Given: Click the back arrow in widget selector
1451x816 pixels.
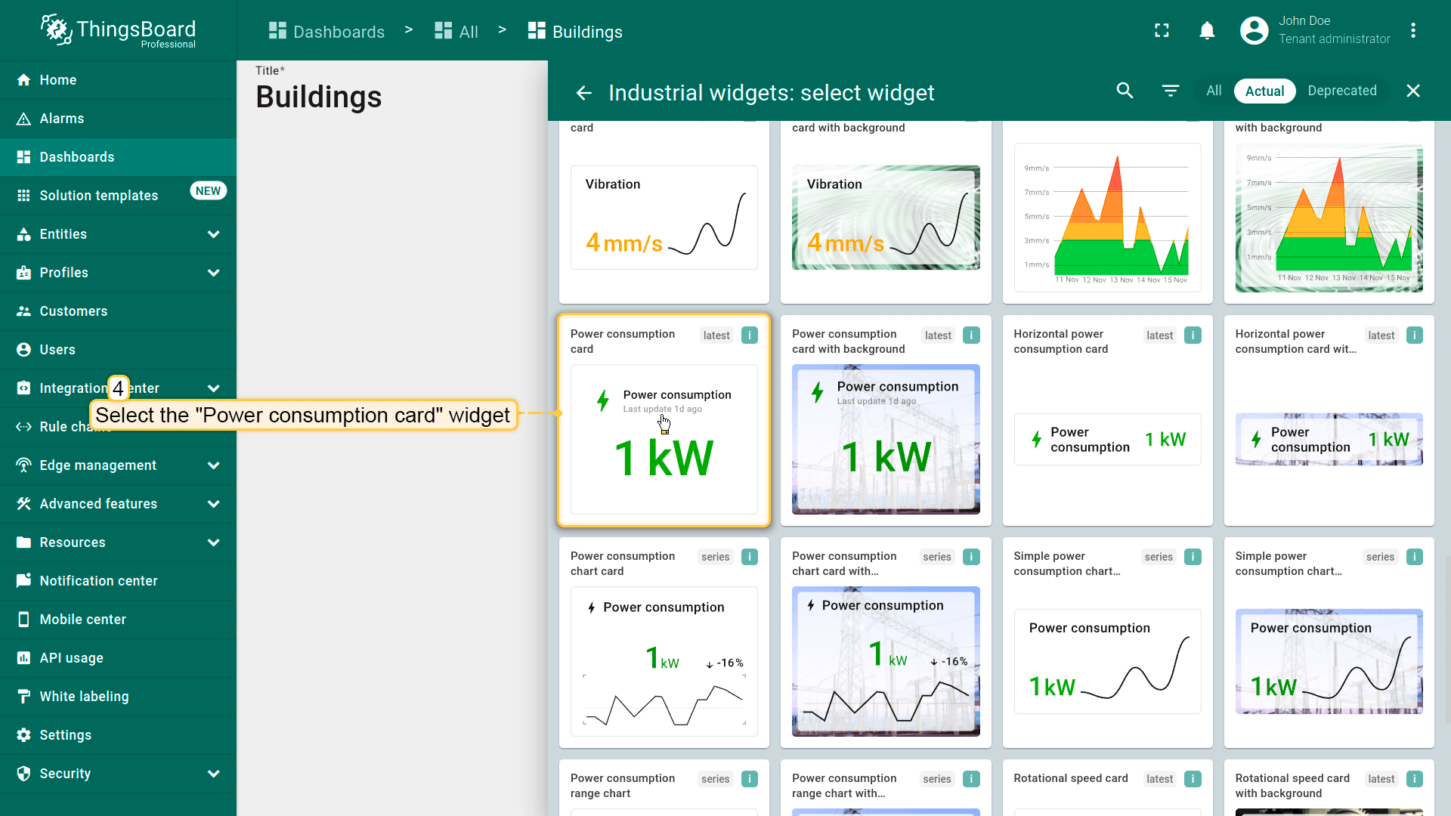Looking at the screenshot, I should pyautogui.click(x=583, y=93).
